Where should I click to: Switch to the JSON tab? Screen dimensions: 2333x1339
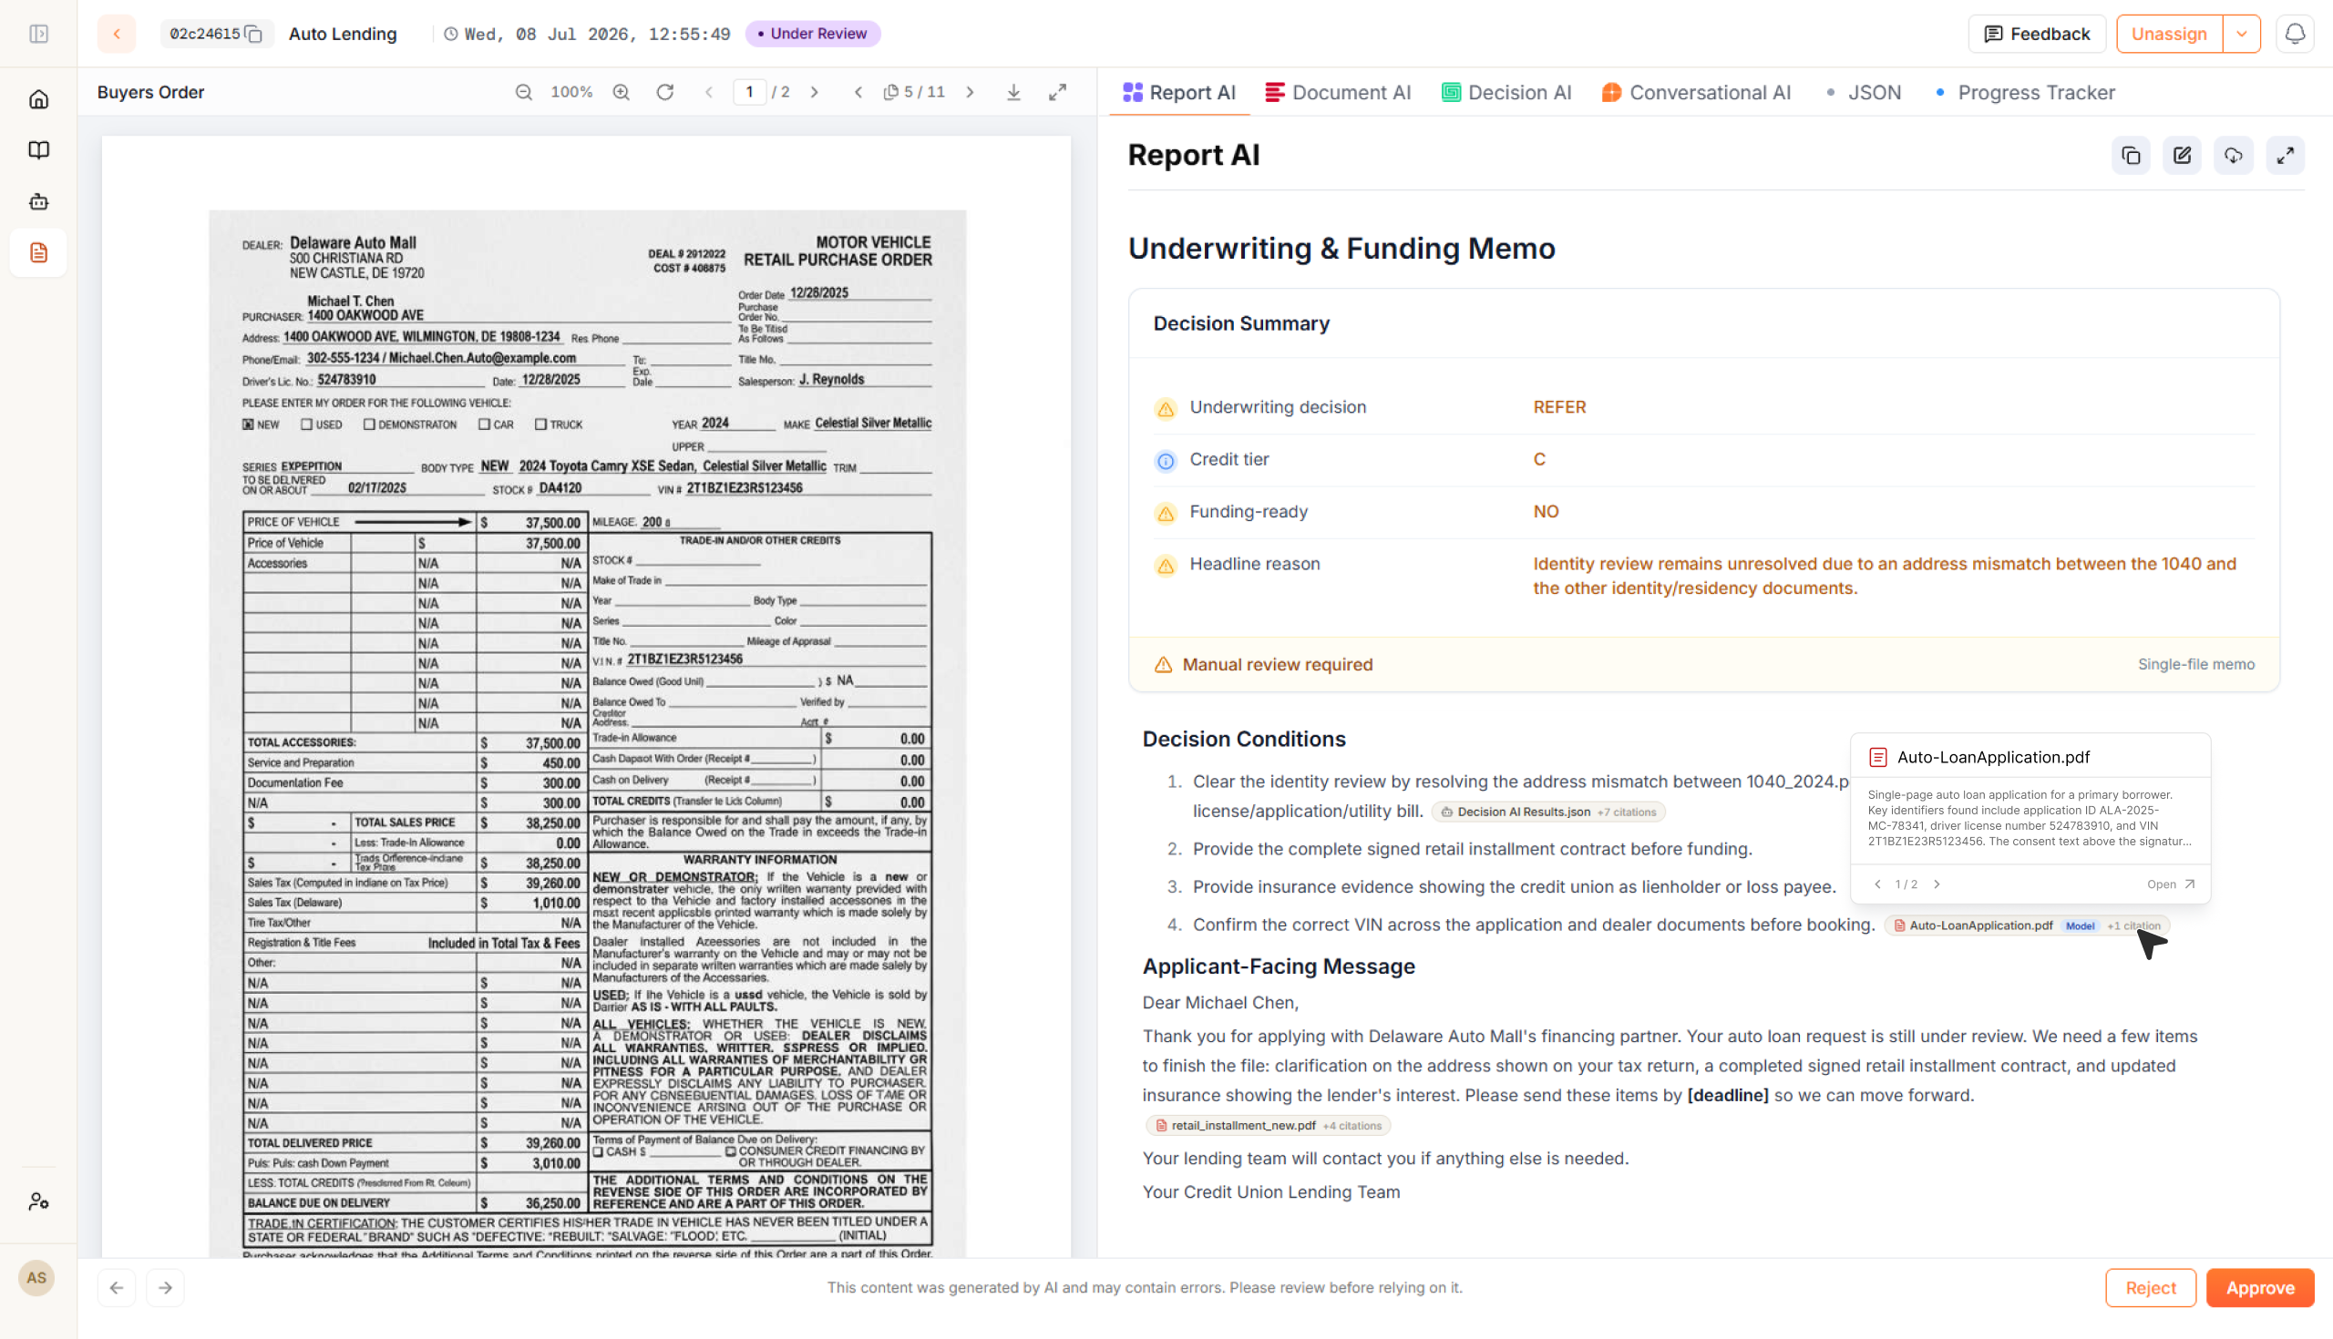coord(1864,92)
